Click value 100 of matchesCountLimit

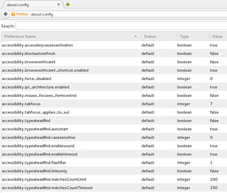tap(214, 179)
